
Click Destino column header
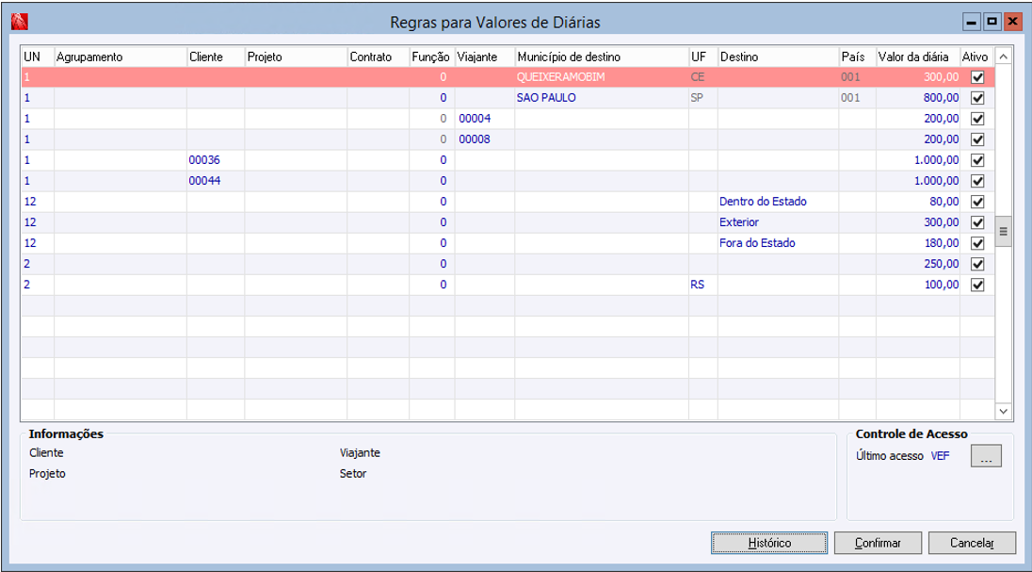tap(778, 57)
